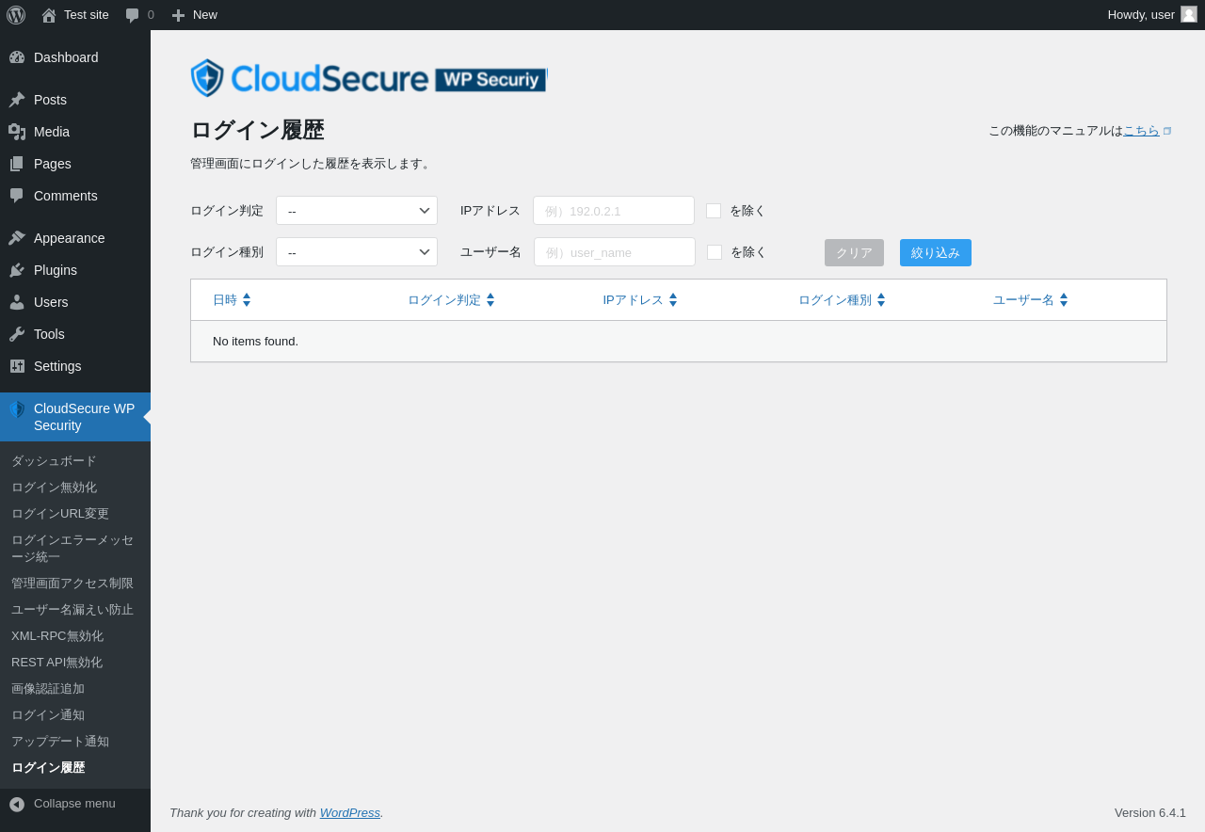The image size is (1205, 832).
Task: Click the 日時 column header link
Action: [x=225, y=300]
